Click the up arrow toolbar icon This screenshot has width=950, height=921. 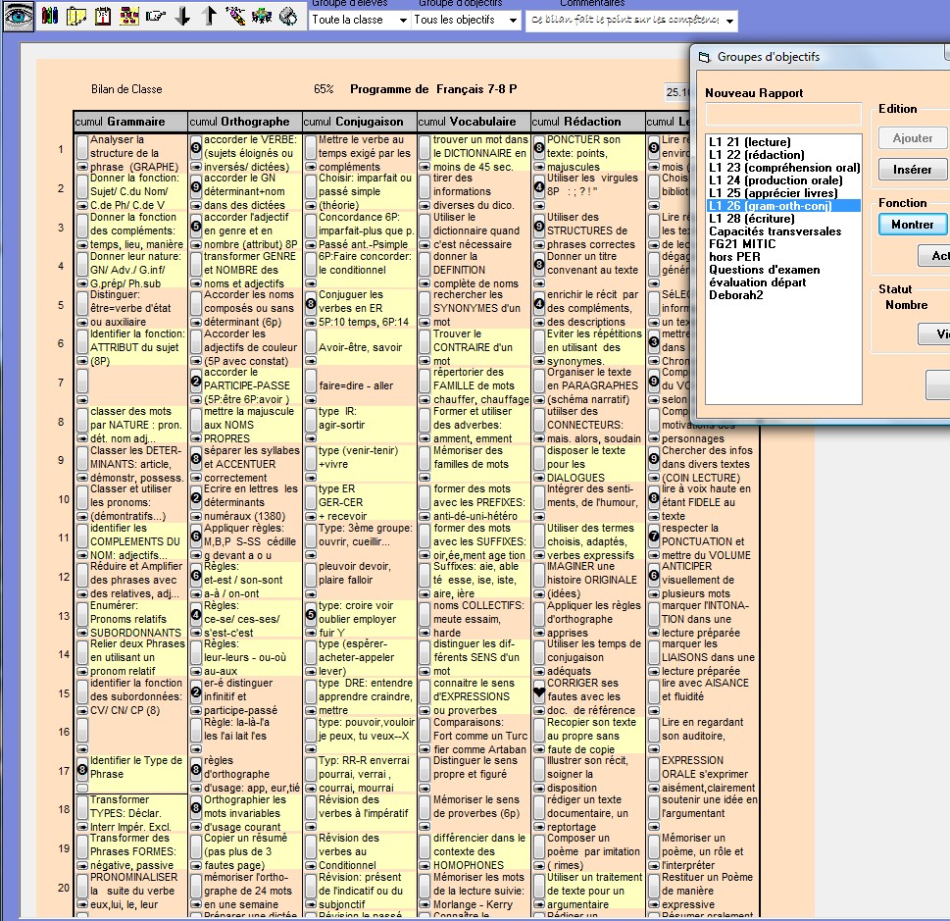(x=209, y=16)
